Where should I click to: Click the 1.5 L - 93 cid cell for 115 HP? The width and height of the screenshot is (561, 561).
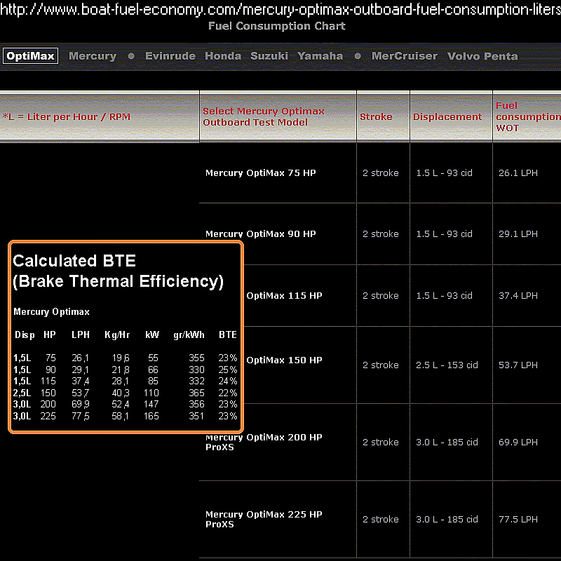445,295
